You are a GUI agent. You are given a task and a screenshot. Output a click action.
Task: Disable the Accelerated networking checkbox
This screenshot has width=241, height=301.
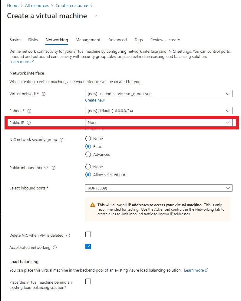pyautogui.click(x=88, y=246)
